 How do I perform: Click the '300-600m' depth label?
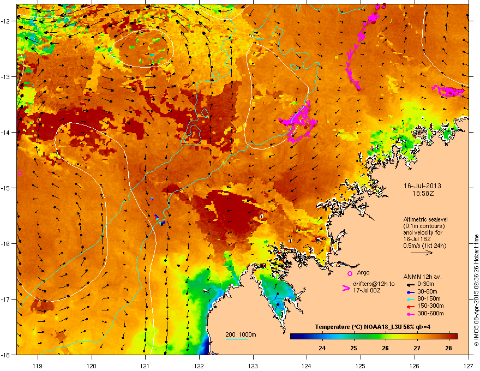pyautogui.click(x=430, y=313)
